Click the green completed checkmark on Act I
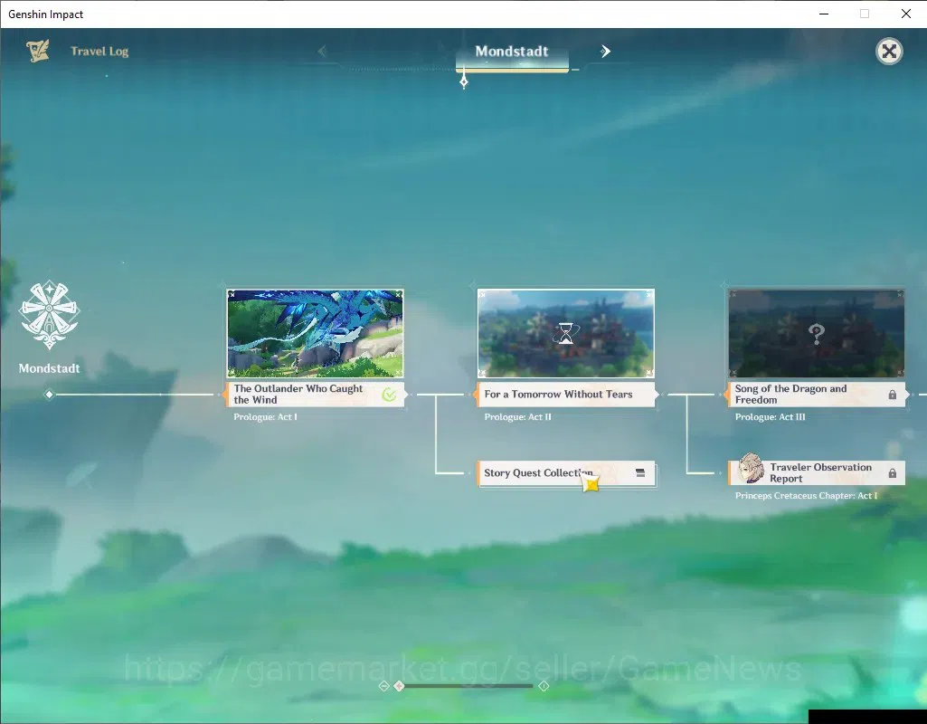The image size is (927, 724). point(389,395)
